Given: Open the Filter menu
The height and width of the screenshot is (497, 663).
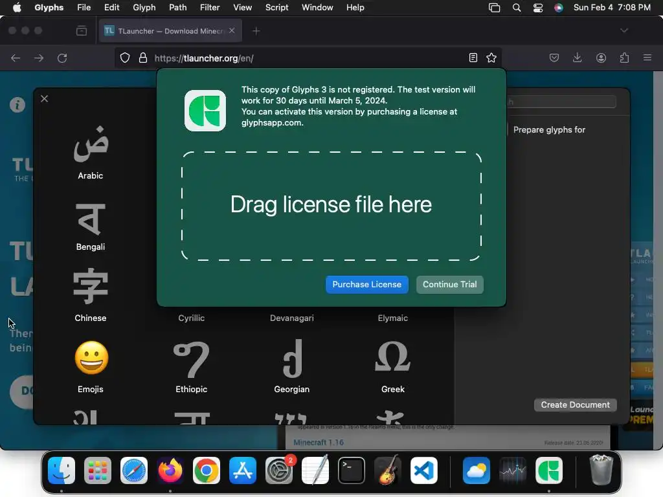Looking at the screenshot, I should pyautogui.click(x=210, y=8).
